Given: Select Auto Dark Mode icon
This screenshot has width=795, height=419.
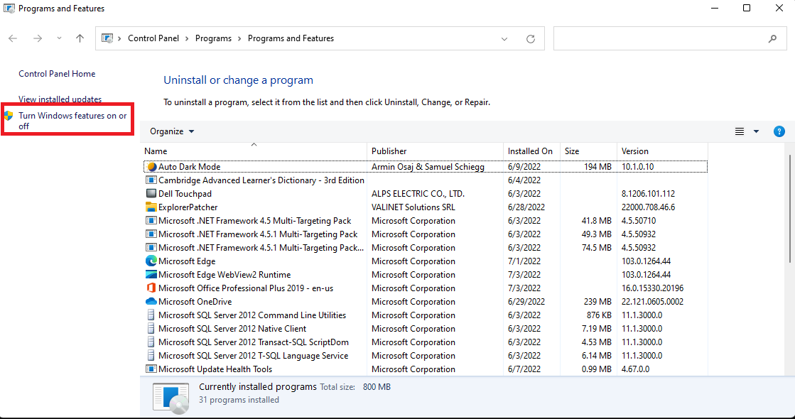Looking at the screenshot, I should [x=151, y=167].
